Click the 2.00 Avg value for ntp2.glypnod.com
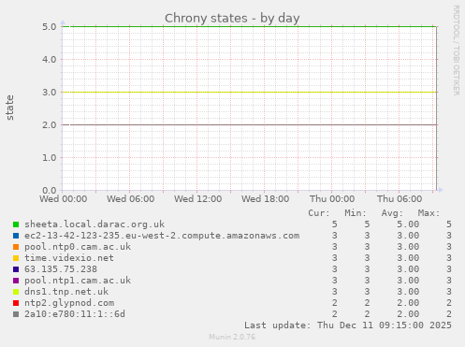The image size is (465, 347). (x=408, y=303)
